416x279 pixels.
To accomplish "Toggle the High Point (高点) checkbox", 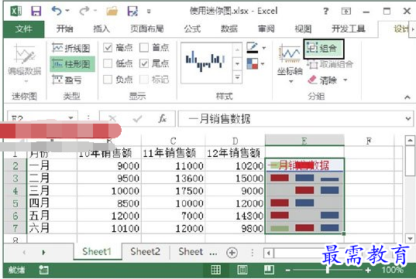I will [x=108, y=48].
